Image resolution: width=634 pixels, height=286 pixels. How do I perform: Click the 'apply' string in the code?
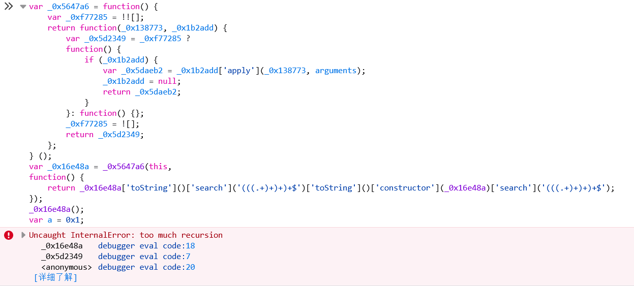(x=239, y=71)
